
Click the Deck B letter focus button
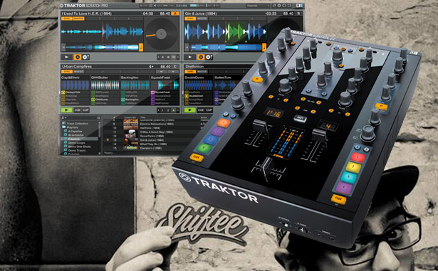298,14
